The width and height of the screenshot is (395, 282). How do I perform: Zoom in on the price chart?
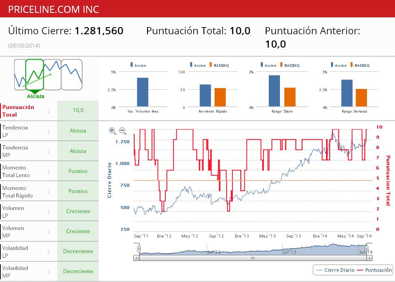point(112,131)
